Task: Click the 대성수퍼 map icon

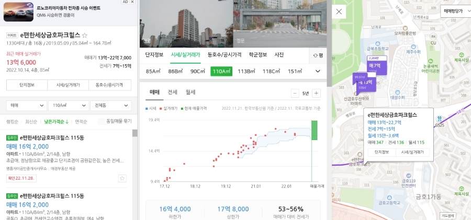Action: pos(397,92)
